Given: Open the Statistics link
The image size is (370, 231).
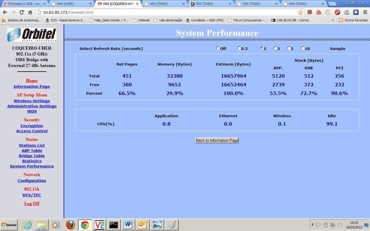Looking at the screenshot, I should click(31, 161).
